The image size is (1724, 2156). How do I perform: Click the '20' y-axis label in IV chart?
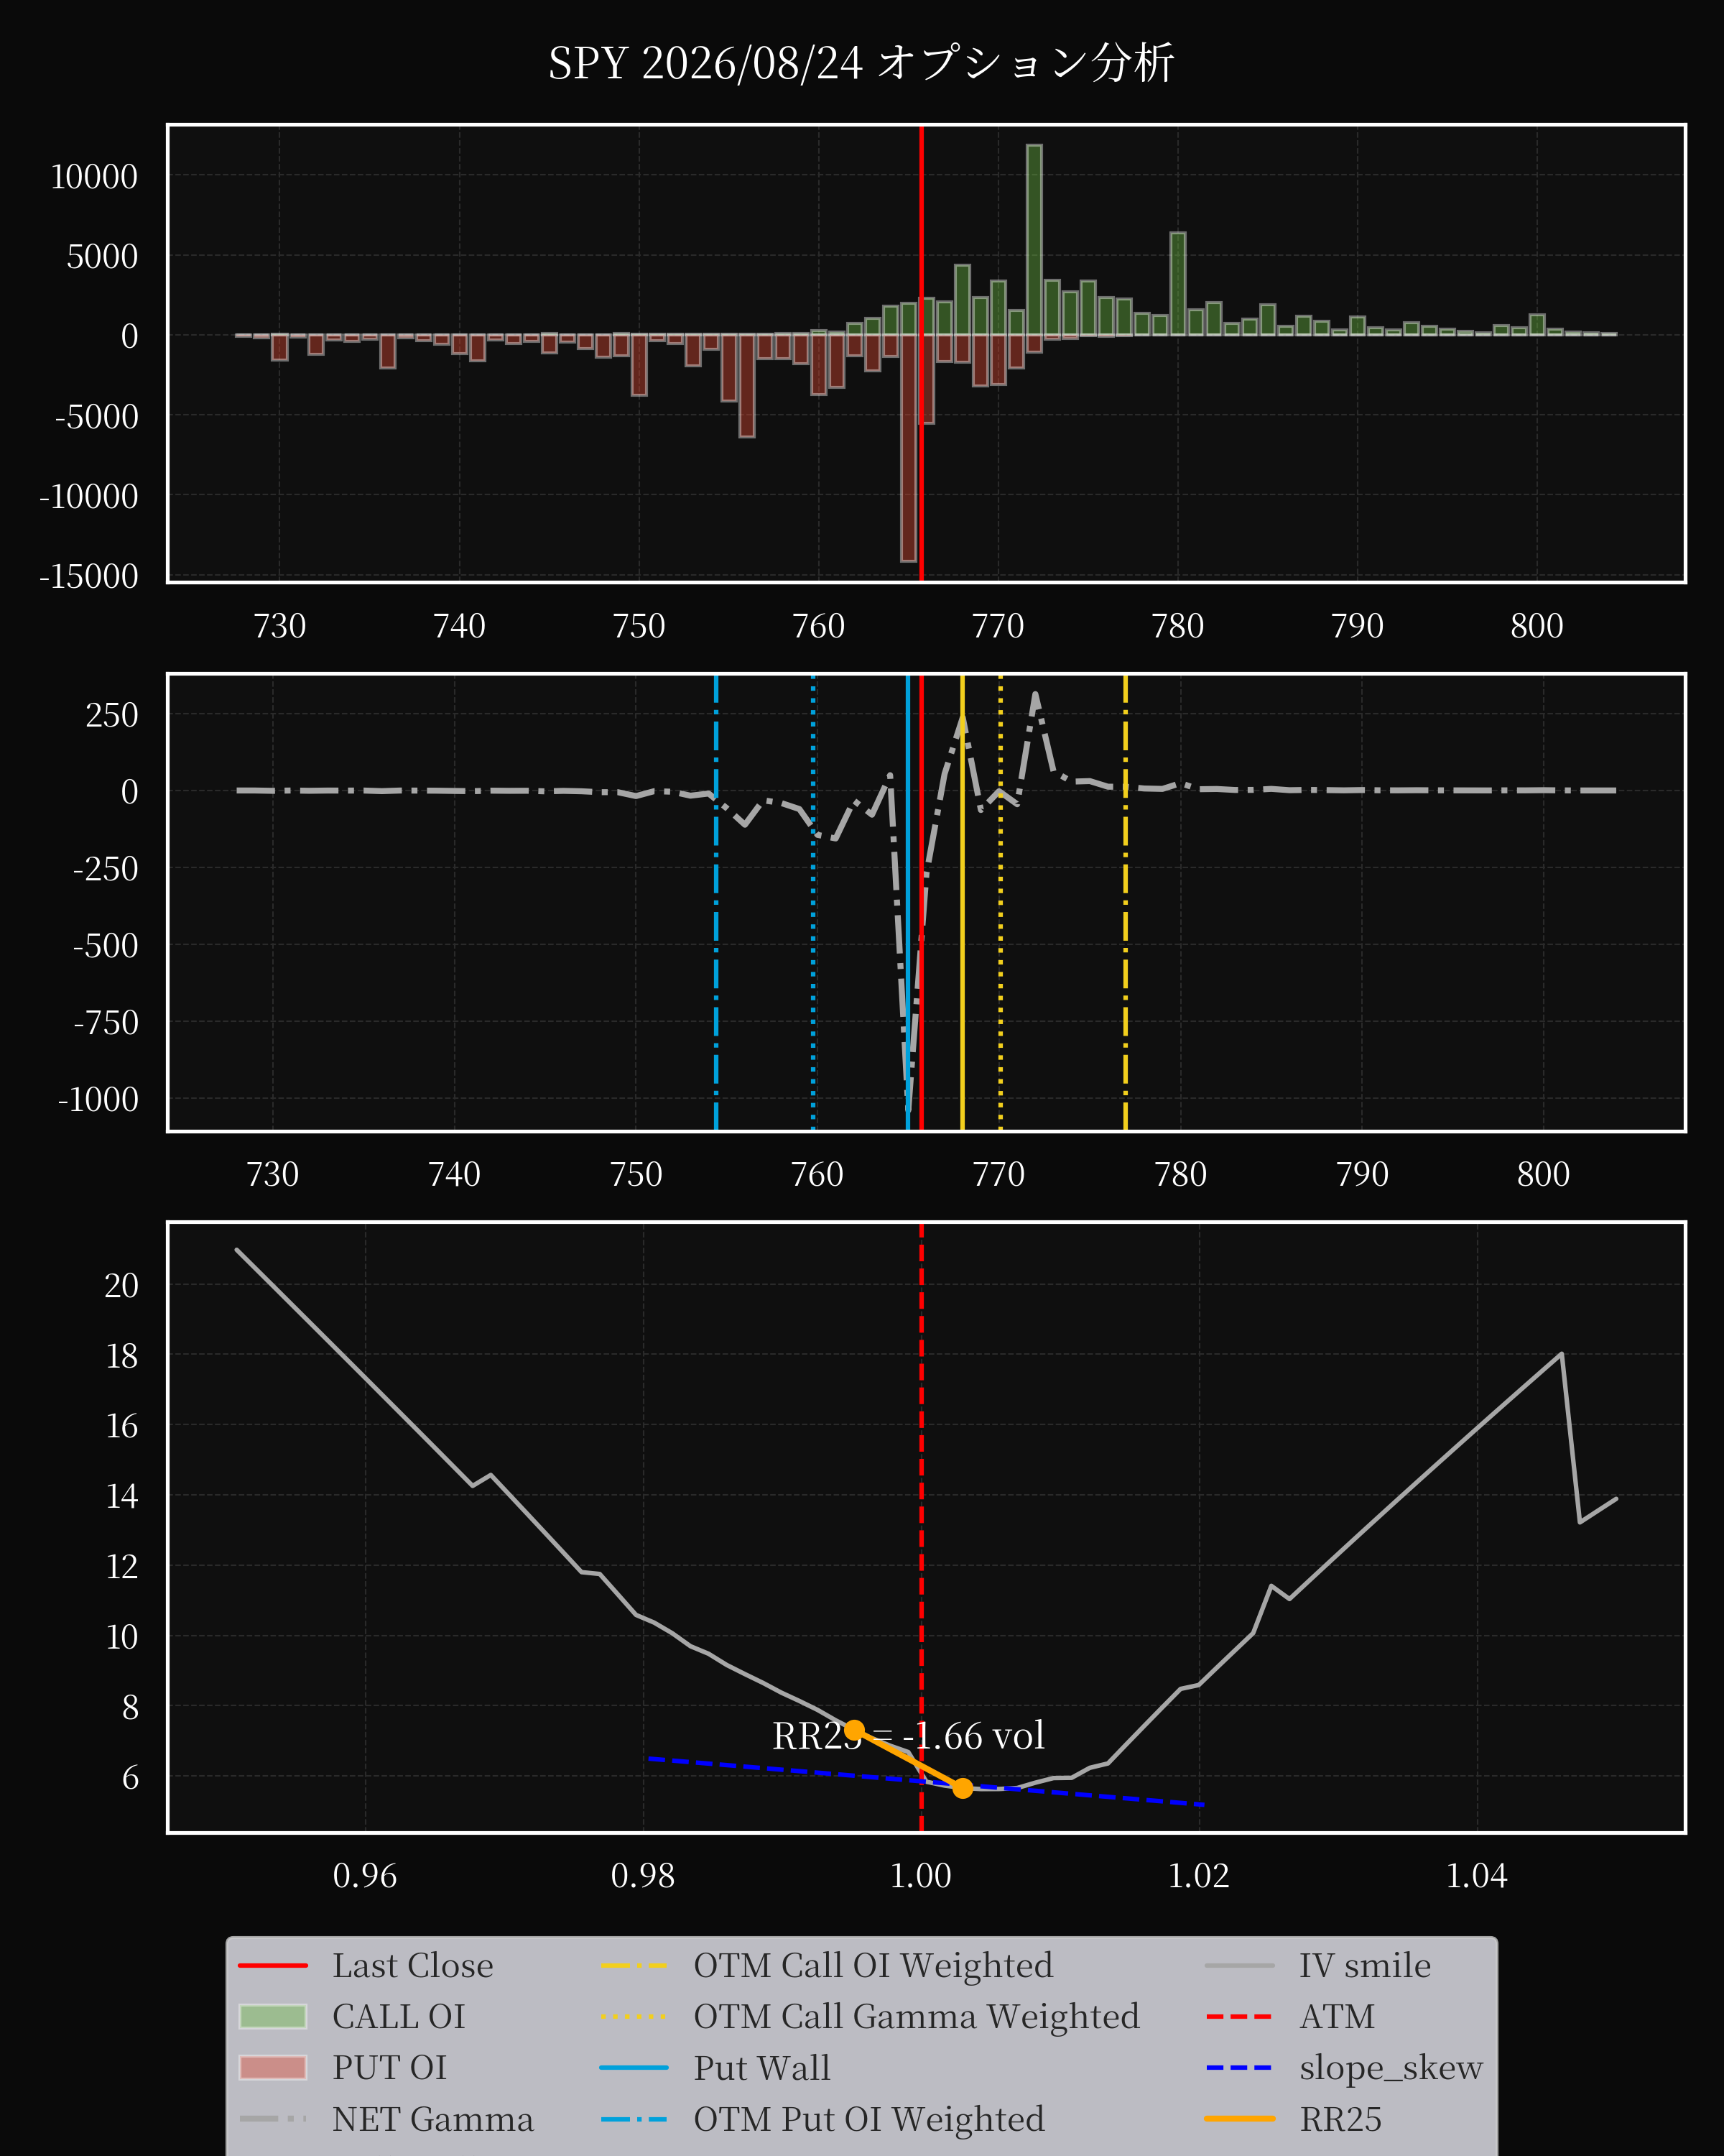(x=122, y=1285)
